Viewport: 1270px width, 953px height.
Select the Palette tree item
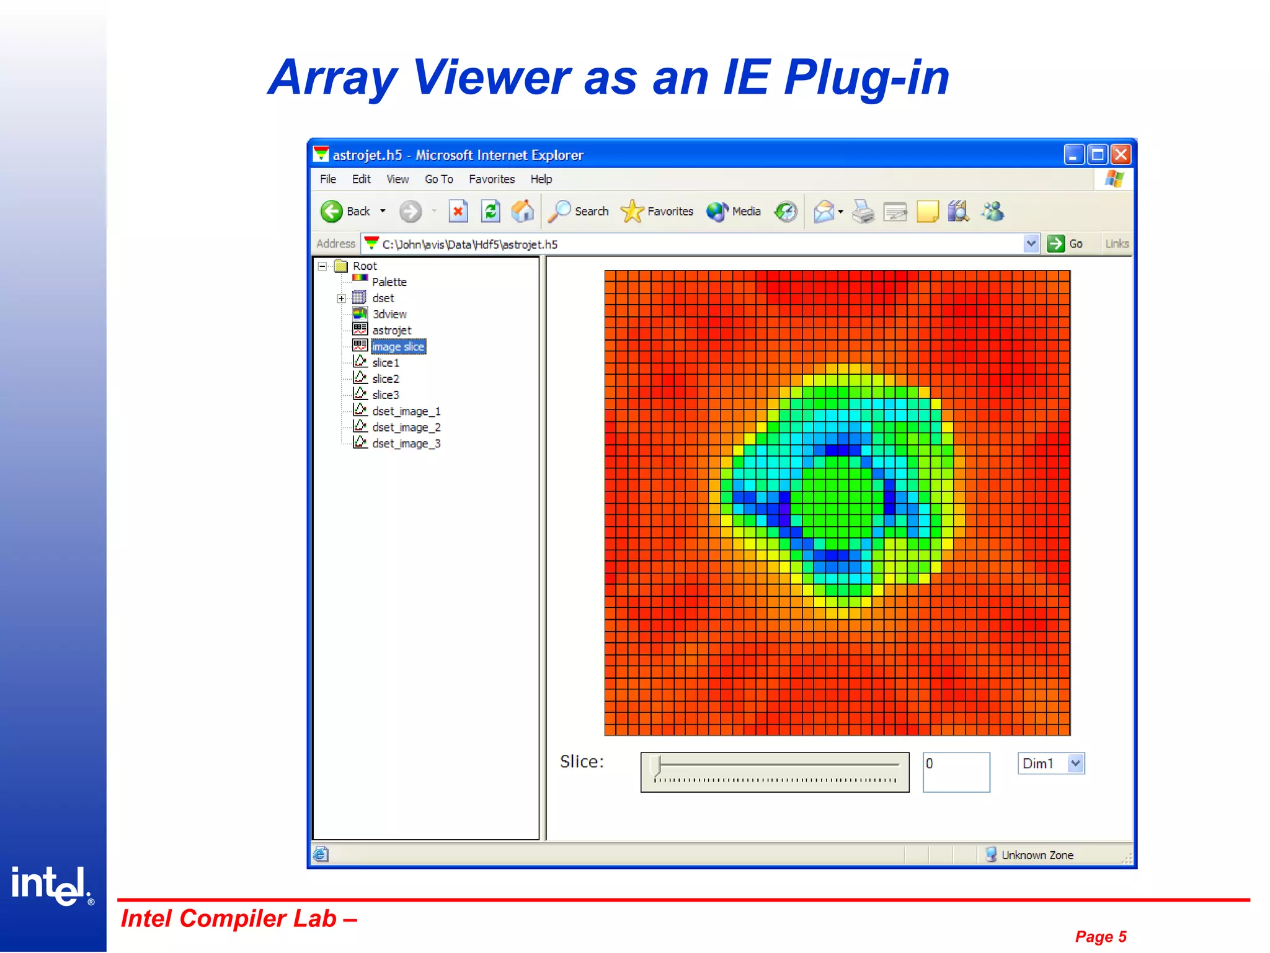coord(389,282)
